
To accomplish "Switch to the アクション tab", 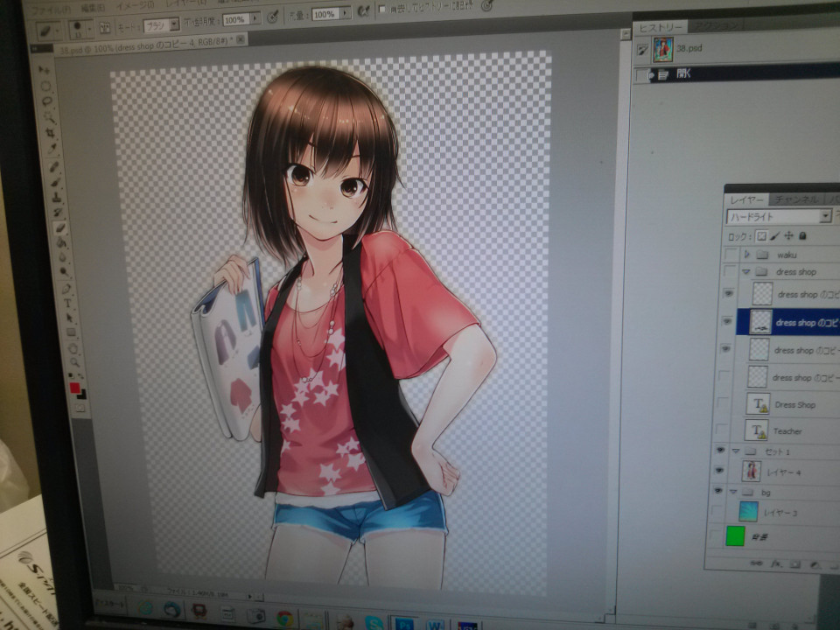I will (x=715, y=25).
